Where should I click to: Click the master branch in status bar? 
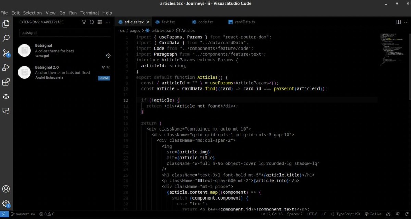pyautogui.click(x=20, y=214)
